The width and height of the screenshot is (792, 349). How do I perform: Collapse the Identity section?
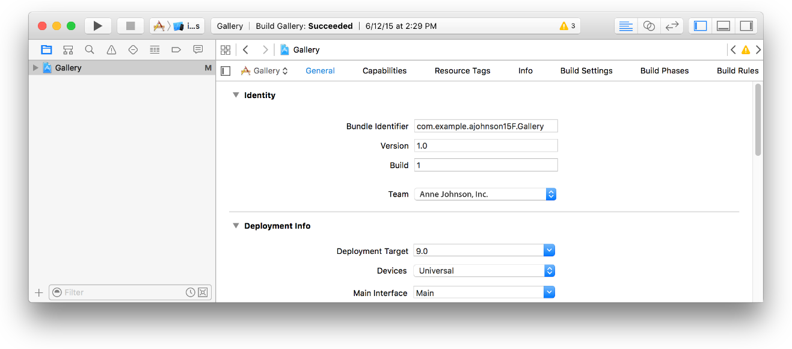coord(236,95)
